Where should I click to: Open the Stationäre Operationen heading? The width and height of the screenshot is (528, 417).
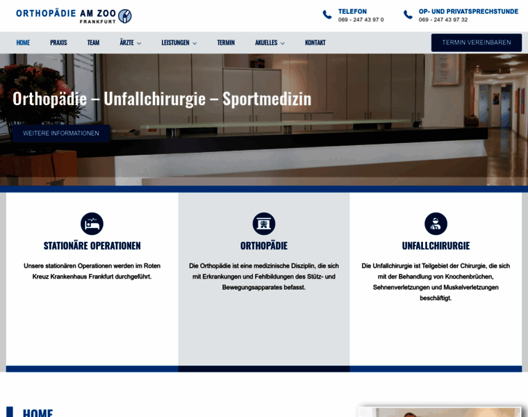pos(92,246)
